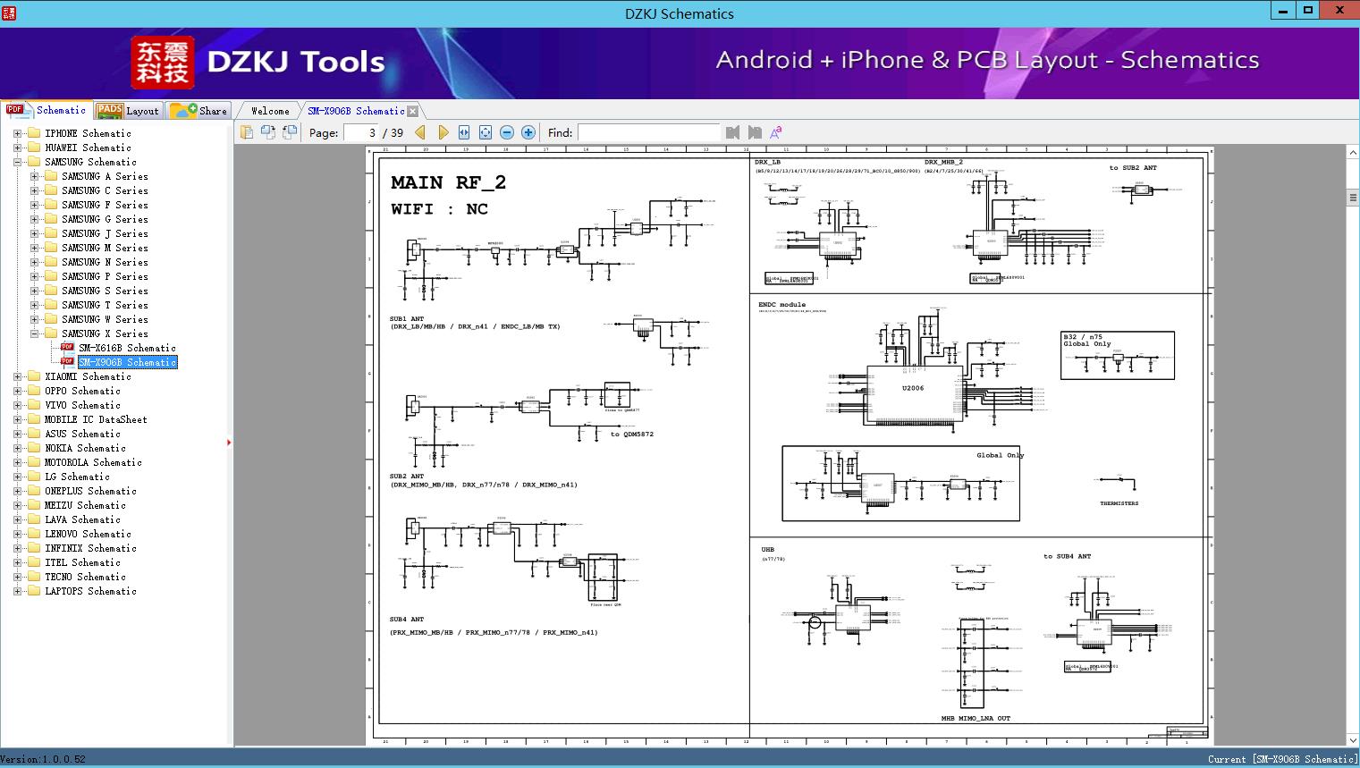Expand the MOBILE IC DataSheet folder
This screenshot has height=768, width=1360.
tap(18, 419)
